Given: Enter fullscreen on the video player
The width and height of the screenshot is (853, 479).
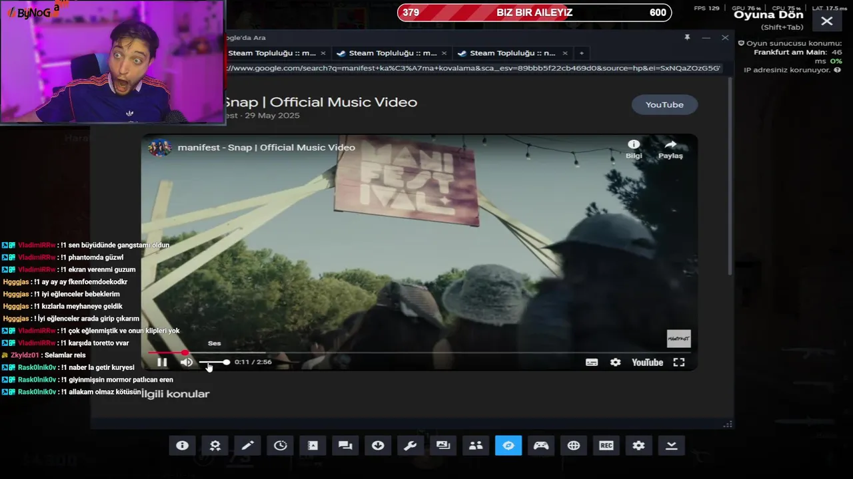Looking at the screenshot, I should 679,362.
